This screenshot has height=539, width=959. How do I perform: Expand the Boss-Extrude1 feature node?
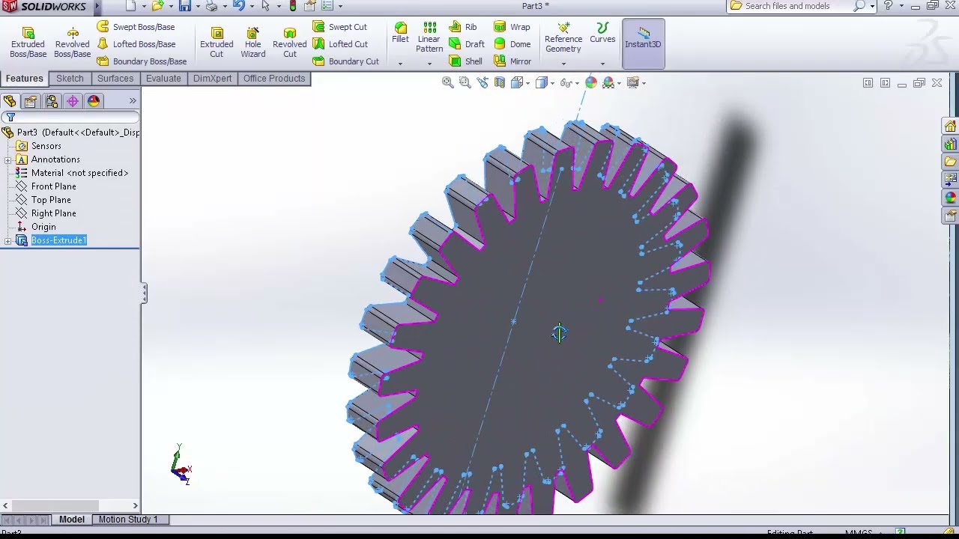pos(7,240)
